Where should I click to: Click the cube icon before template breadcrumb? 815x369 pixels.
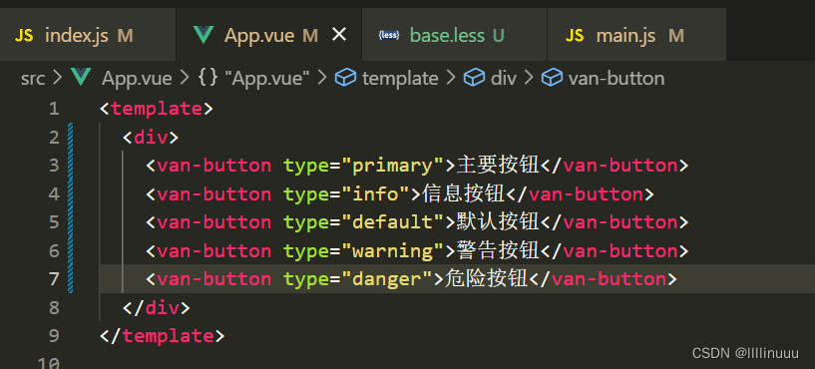click(x=345, y=78)
